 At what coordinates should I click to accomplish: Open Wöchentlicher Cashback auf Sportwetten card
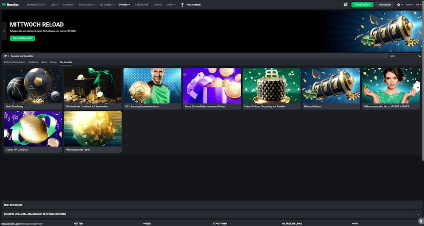pyautogui.click(x=93, y=88)
